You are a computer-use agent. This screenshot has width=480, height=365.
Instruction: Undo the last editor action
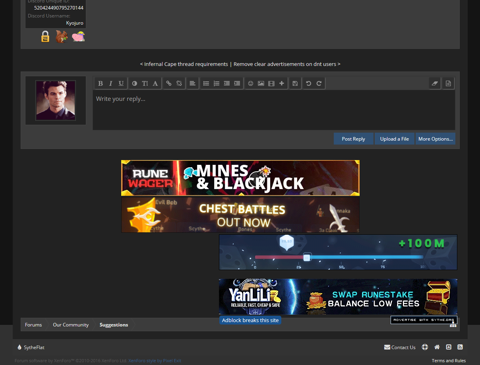pos(309,83)
